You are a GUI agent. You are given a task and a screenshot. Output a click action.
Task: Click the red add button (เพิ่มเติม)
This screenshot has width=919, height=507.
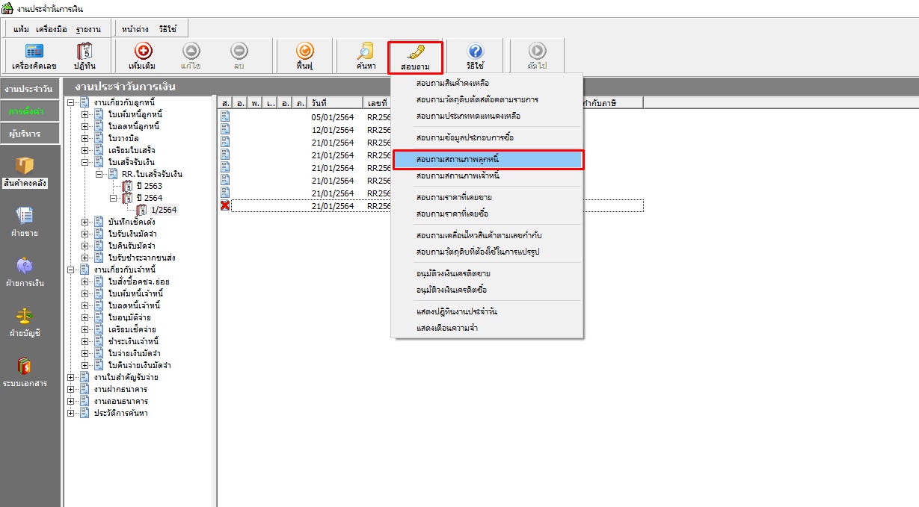coord(142,55)
